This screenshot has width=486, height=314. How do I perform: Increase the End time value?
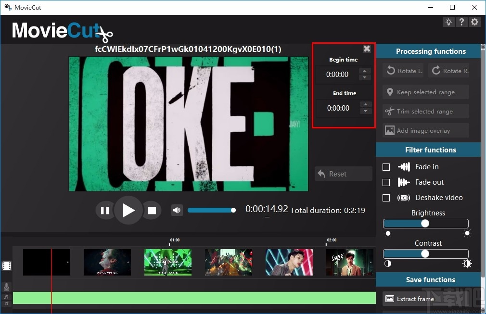tap(366, 105)
